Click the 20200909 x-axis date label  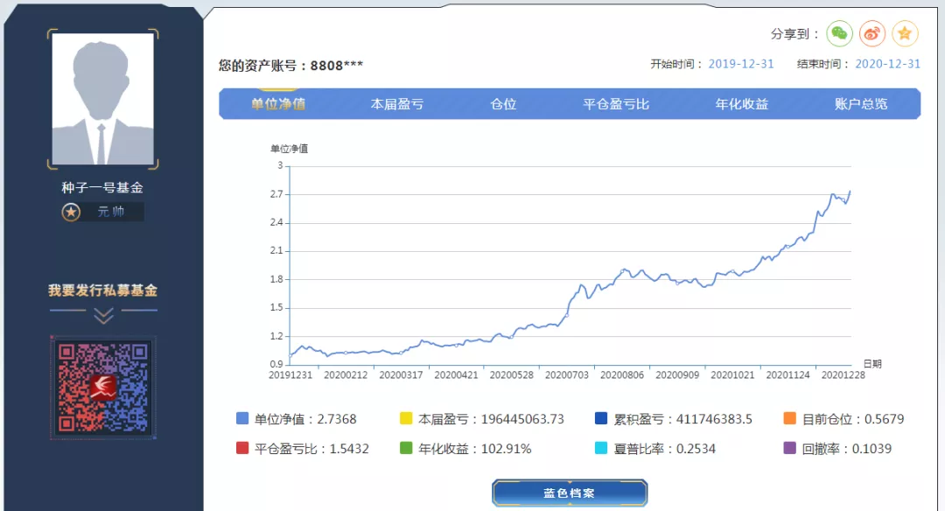[677, 374]
